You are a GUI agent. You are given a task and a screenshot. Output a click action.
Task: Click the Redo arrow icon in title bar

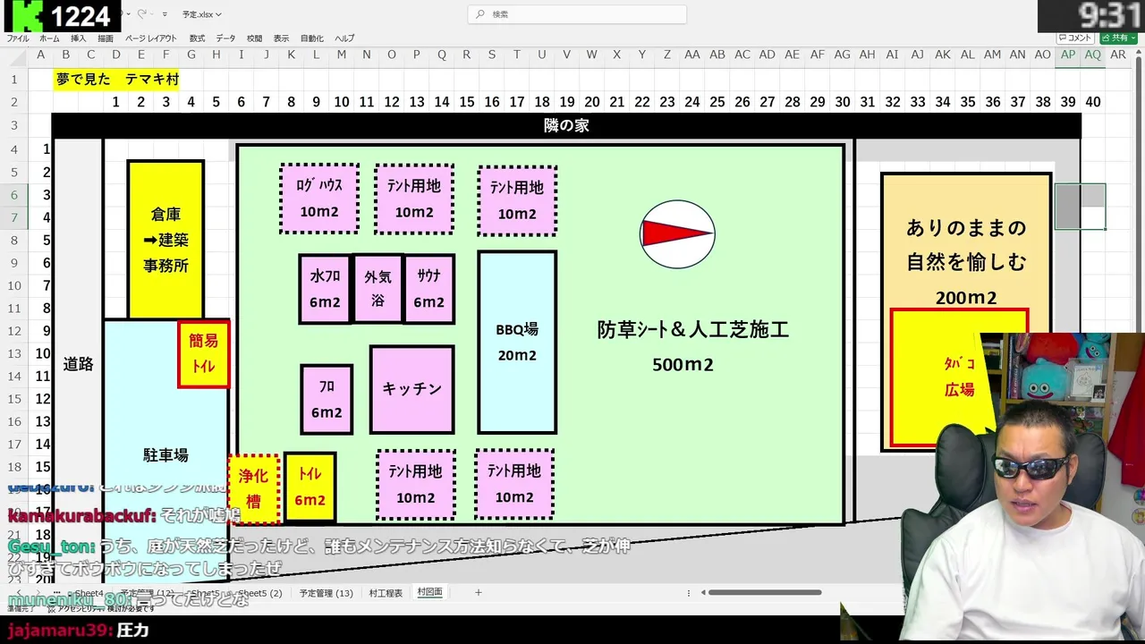pos(143,14)
